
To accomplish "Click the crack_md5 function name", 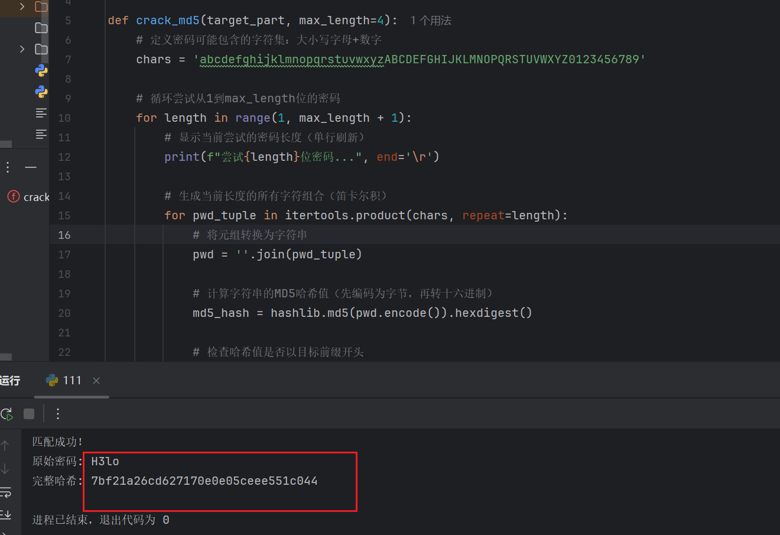I will [x=168, y=21].
